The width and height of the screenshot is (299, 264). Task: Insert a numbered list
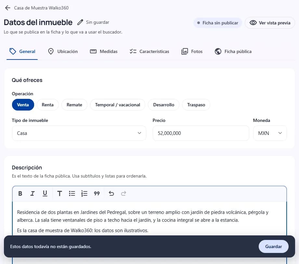84,193
